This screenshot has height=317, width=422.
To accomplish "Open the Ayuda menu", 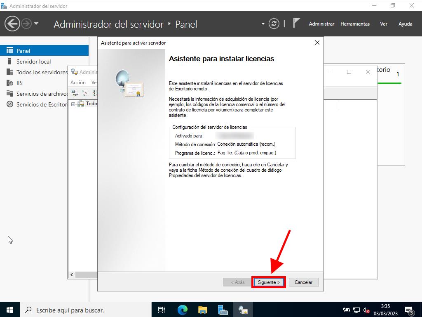I will [405, 24].
